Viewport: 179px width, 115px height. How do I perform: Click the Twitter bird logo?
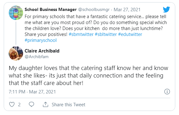[166, 9]
